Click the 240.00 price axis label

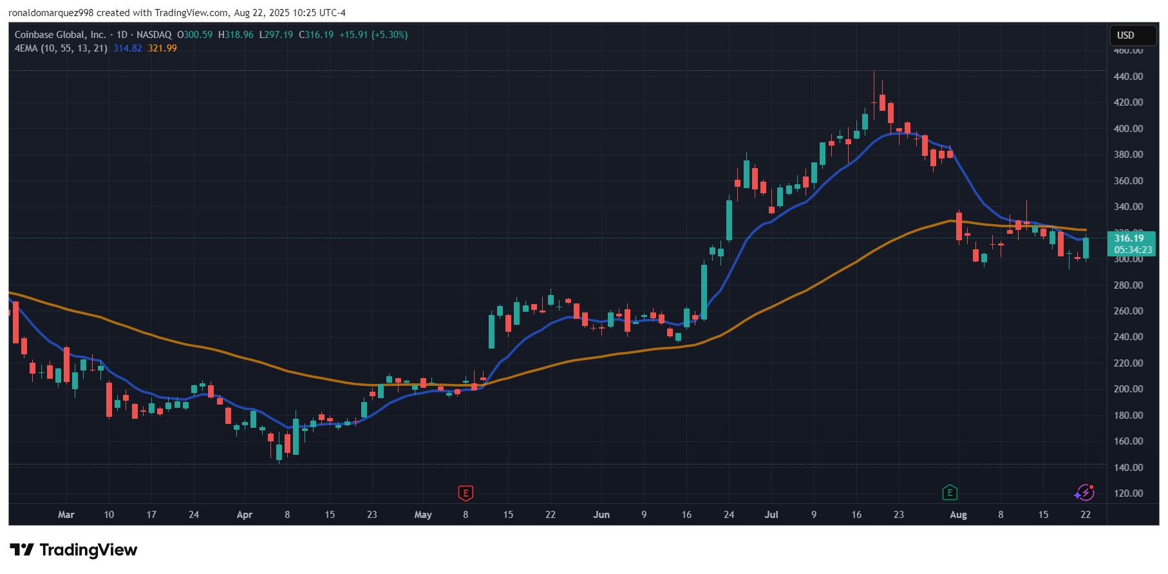[x=1129, y=337]
